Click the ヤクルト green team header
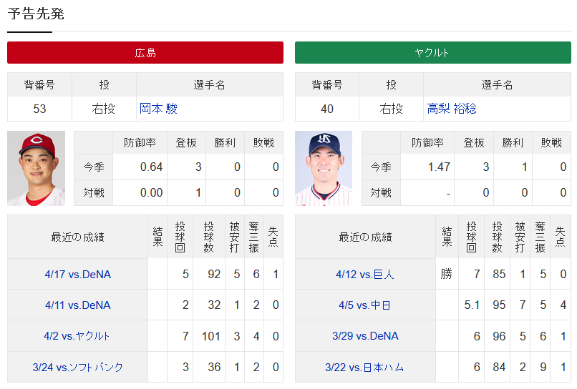Image resolution: width=577 pixels, height=389 pixels. click(432, 53)
